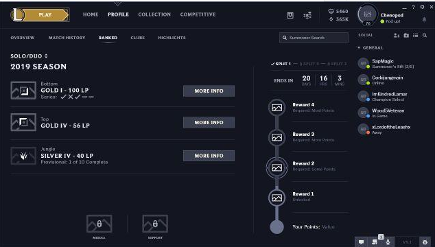
Task: Click the friends list view options icon
Action: (415, 35)
